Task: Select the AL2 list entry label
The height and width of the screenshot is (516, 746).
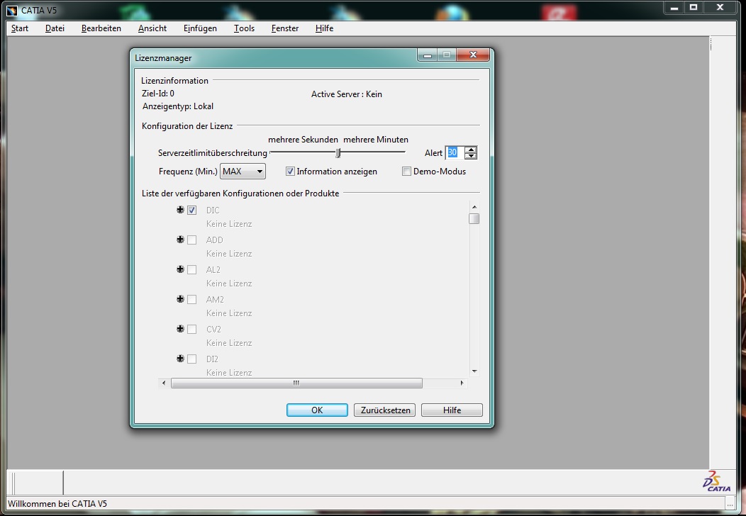Action: click(213, 269)
